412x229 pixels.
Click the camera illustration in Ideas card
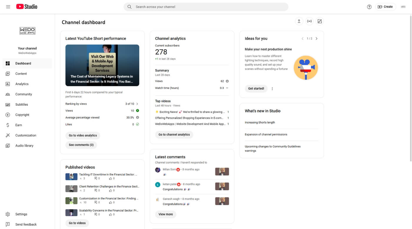306,68
